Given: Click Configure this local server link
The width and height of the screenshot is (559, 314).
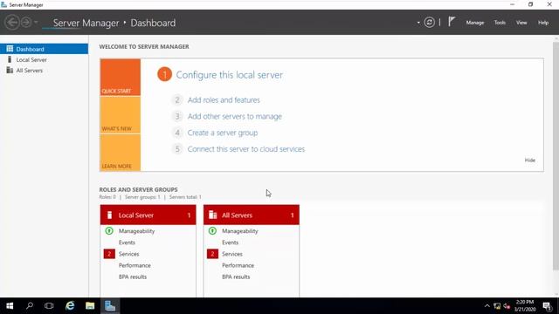Looking at the screenshot, I should pyautogui.click(x=229, y=75).
